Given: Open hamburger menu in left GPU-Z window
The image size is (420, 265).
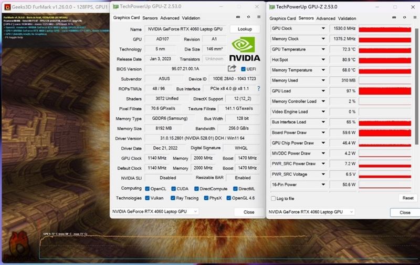Looking at the screenshot, I should click(x=259, y=17).
